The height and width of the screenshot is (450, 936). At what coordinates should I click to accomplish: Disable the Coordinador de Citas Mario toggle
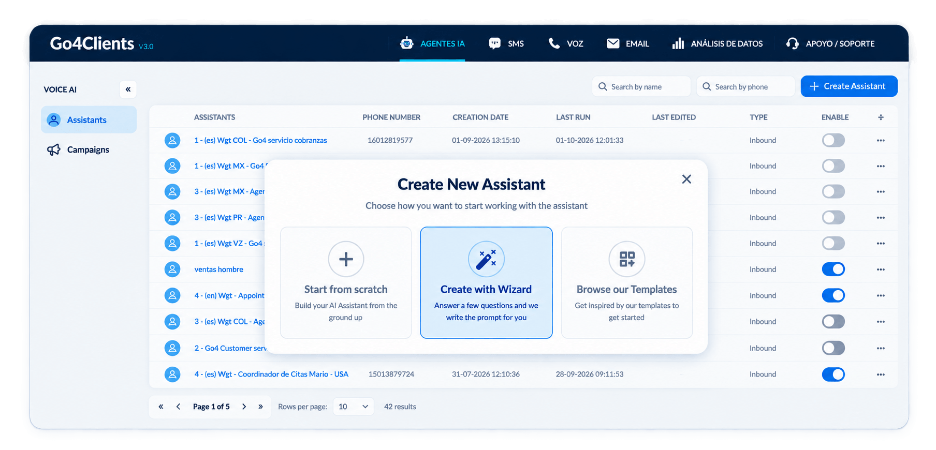[x=833, y=374]
